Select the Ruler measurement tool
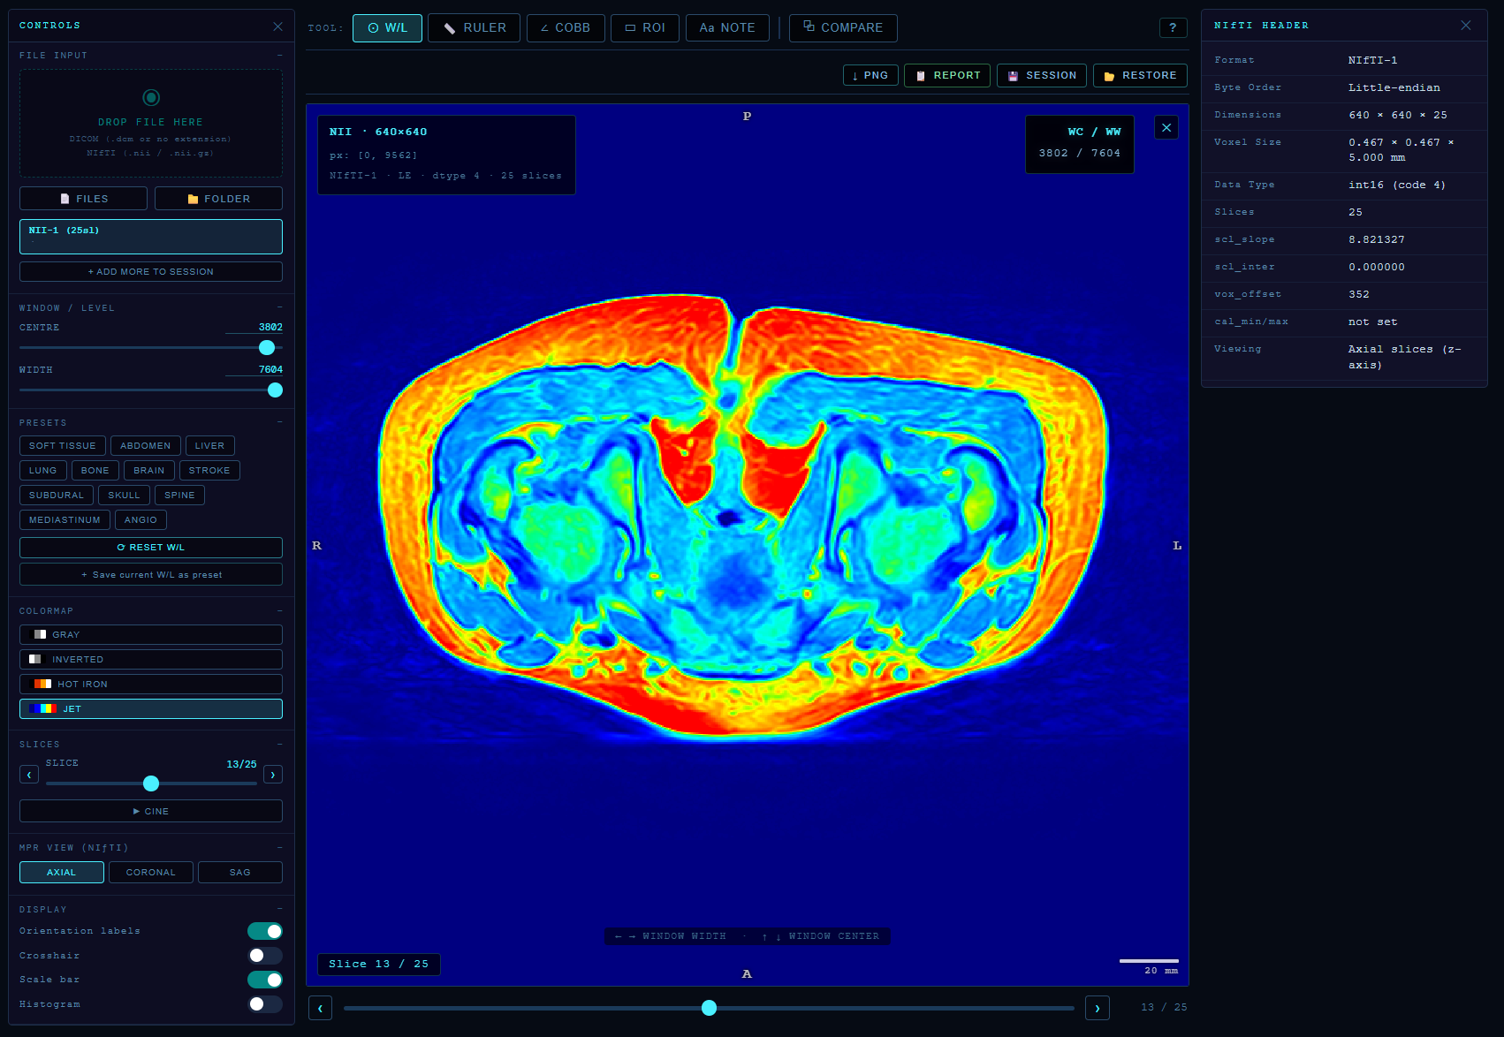 pyautogui.click(x=474, y=28)
